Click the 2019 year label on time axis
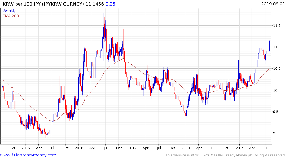Screen dimensions: 285x159 pyautogui.click(x=240, y=148)
